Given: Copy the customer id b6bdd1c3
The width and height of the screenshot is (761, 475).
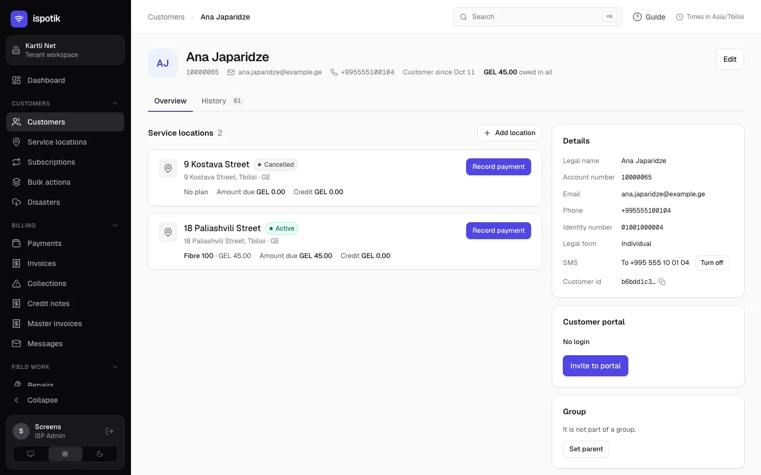Looking at the screenshot, I should [662, 282].
